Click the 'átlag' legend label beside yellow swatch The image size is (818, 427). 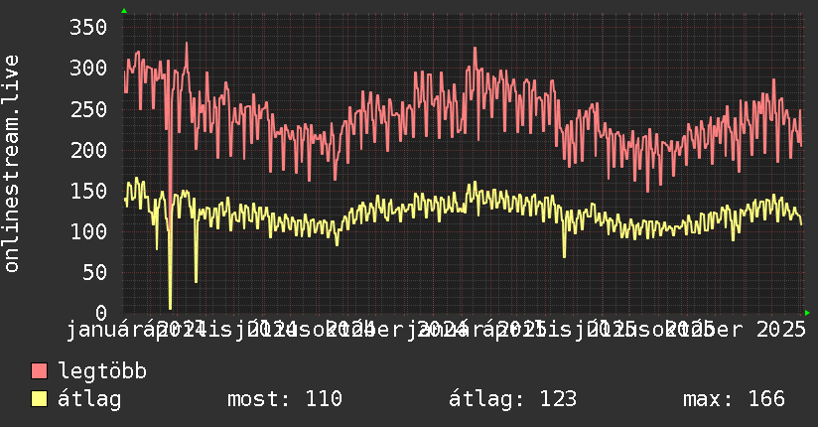point(89,399)
